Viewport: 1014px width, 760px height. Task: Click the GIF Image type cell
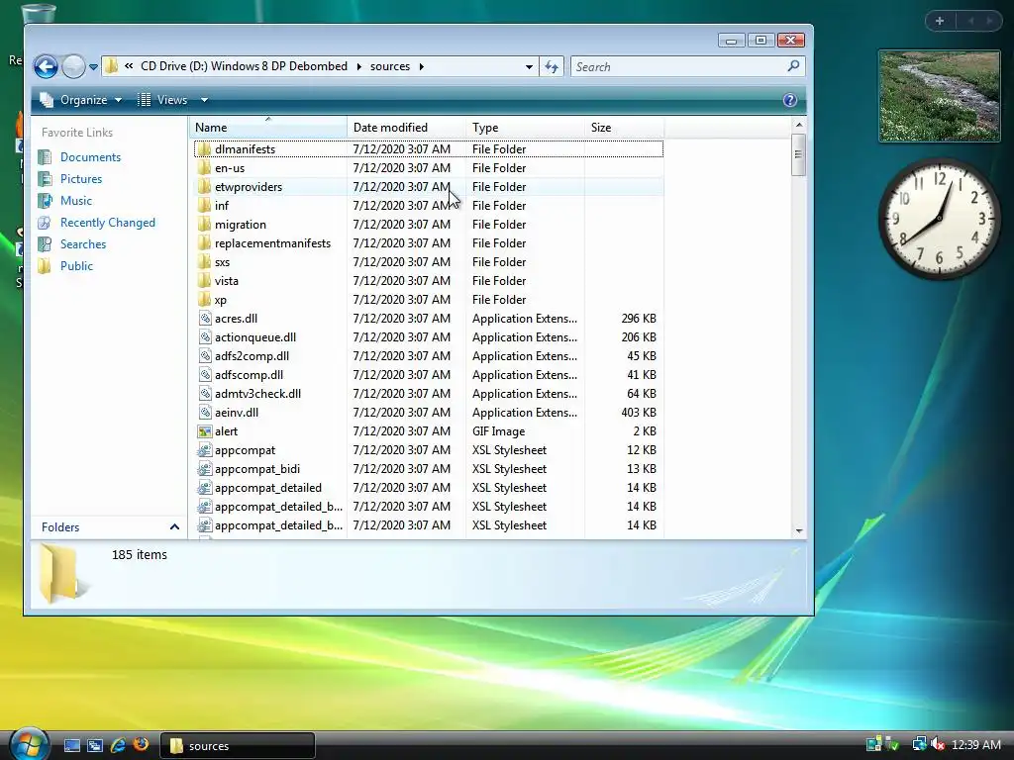(499, 431)
